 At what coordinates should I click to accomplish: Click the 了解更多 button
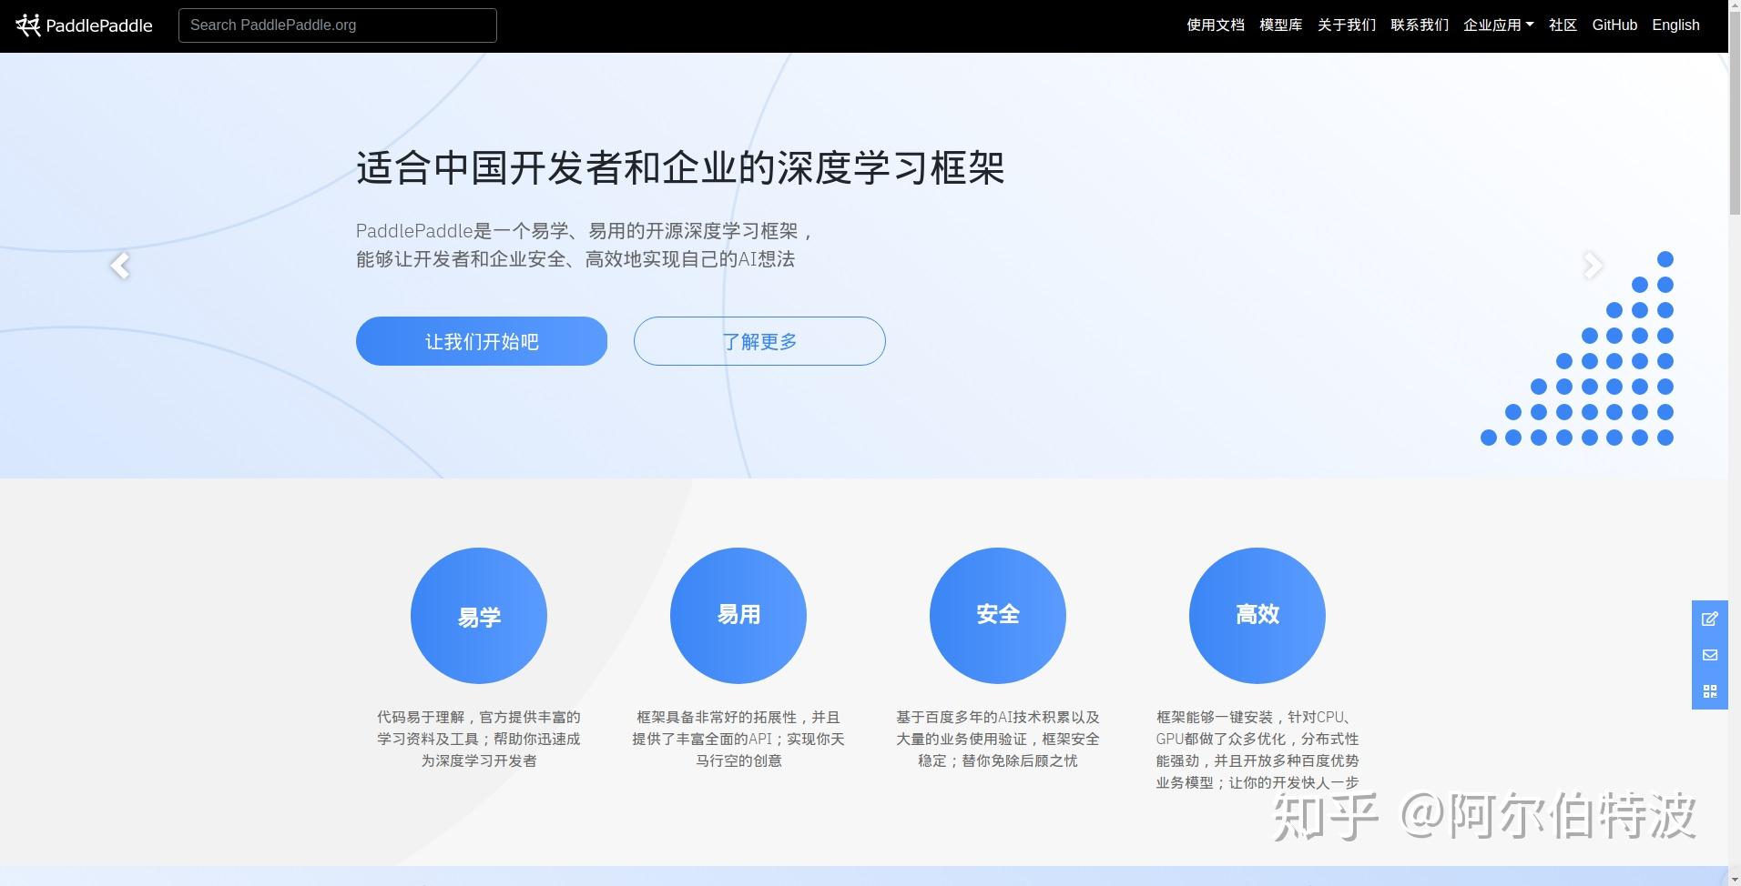pyautogui.click(x=759, y=341)
